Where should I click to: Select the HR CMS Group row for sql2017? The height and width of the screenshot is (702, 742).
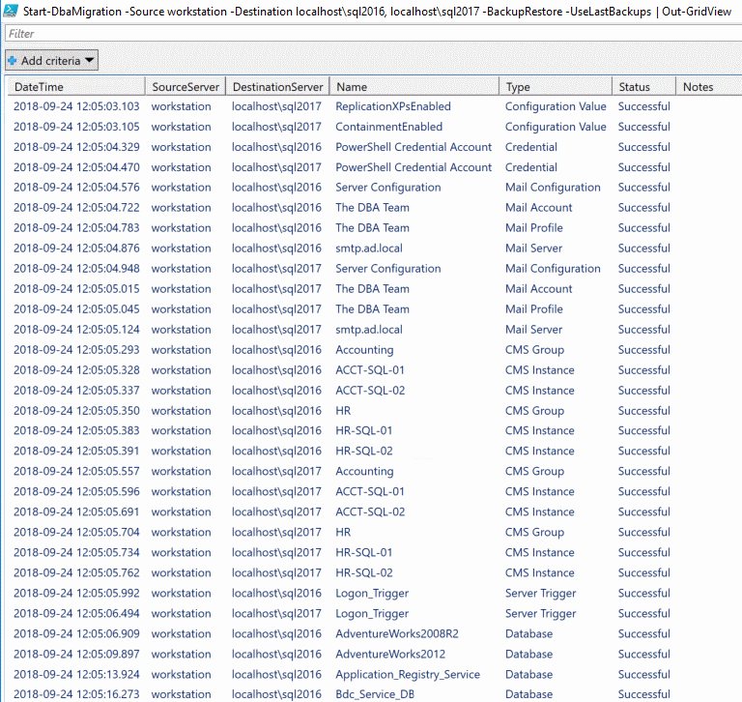[x=343, y=533]
